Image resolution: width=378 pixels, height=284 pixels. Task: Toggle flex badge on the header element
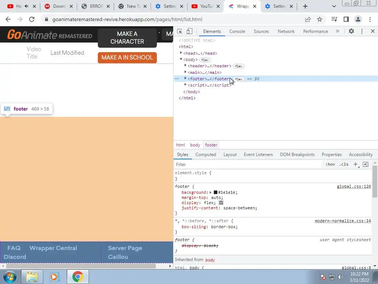(x=238, y=66)
